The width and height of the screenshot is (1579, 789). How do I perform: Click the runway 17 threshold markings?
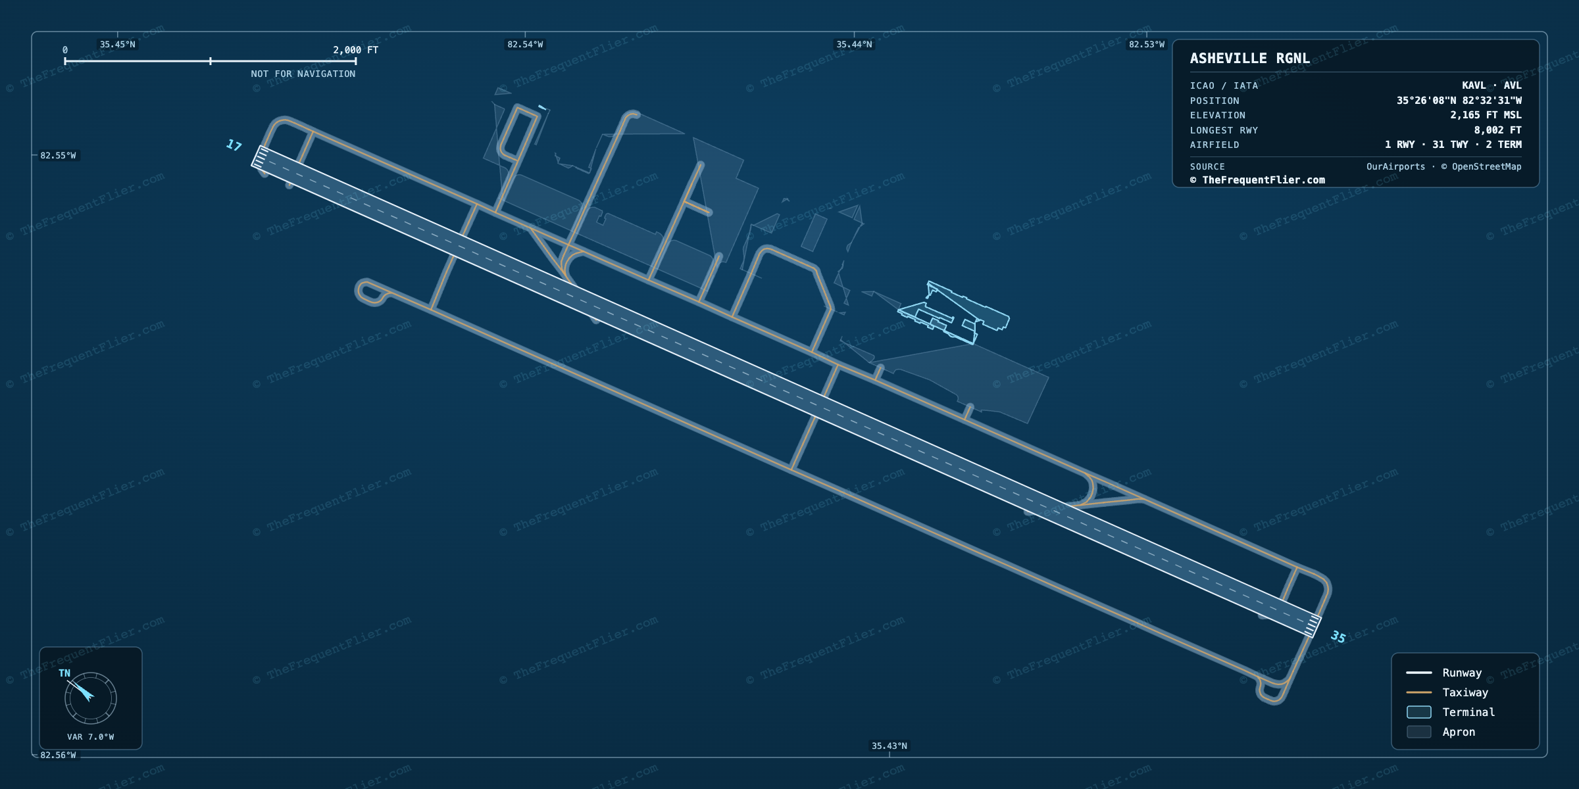[x=260, y=157]
